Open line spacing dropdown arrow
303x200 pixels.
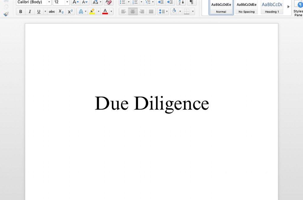click(167, 12)
